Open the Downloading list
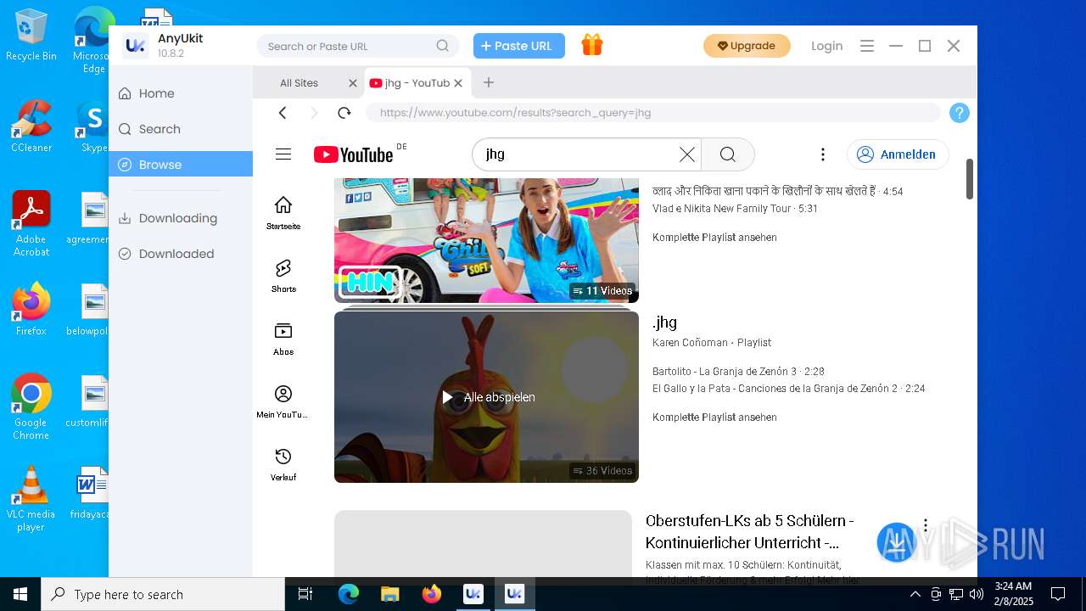Screen dimensions: 1086x611 click(181, 218)
